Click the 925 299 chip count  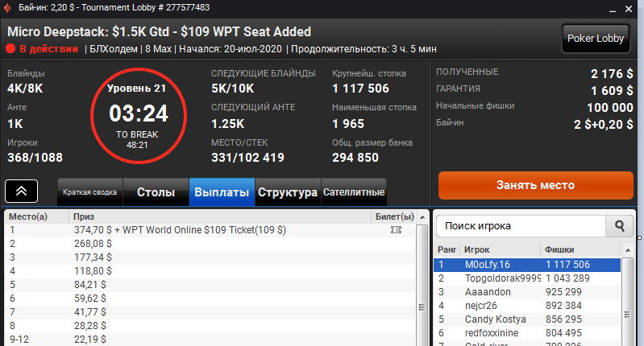tap(563, 292)
